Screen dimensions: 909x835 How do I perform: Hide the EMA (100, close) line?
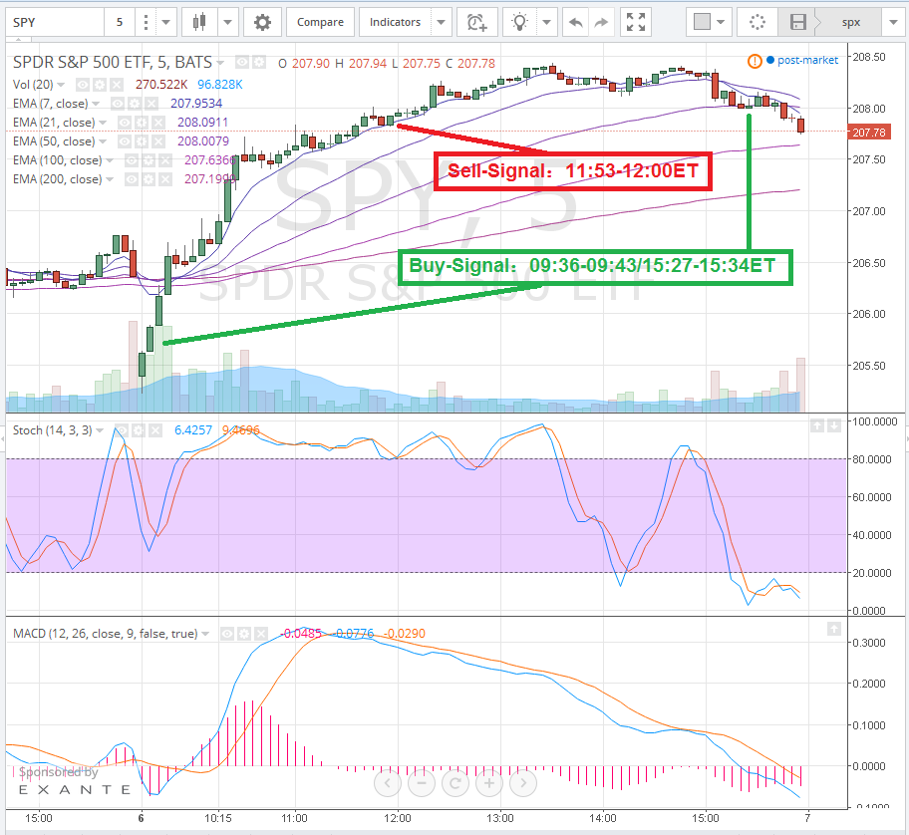pos(132,160)
